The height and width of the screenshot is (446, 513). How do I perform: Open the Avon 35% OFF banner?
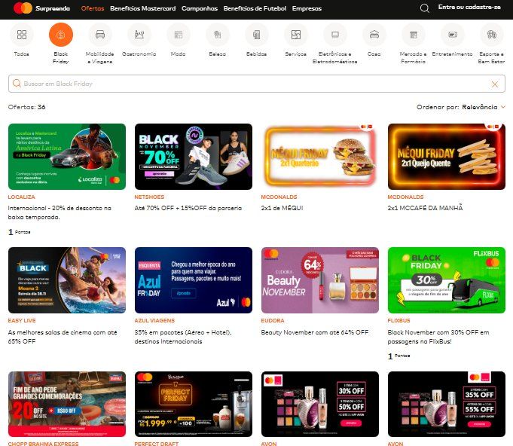point(447,404)
